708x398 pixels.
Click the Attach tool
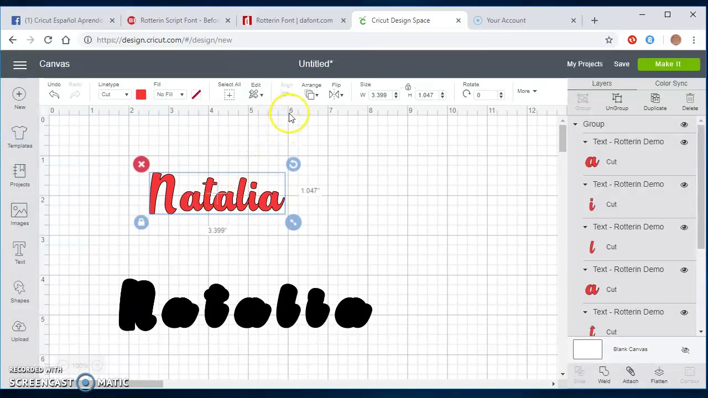631,372
